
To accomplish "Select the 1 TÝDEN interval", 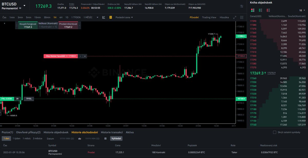I will click(76, 17).
